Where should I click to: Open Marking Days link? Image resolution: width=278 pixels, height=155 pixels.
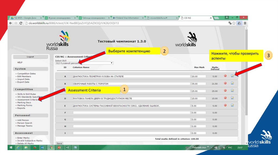[24, 103]
